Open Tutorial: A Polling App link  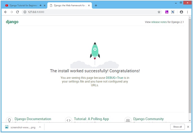coord(91,119)
